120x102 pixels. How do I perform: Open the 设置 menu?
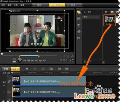point(22,5)
